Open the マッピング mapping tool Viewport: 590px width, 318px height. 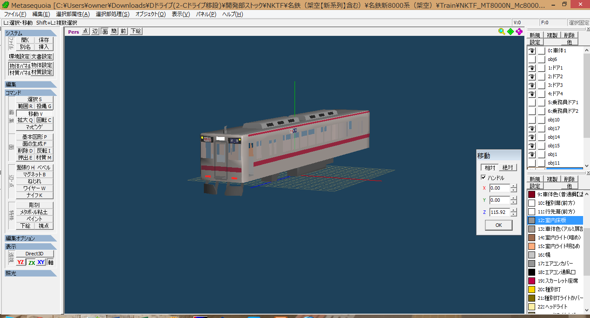35,127
